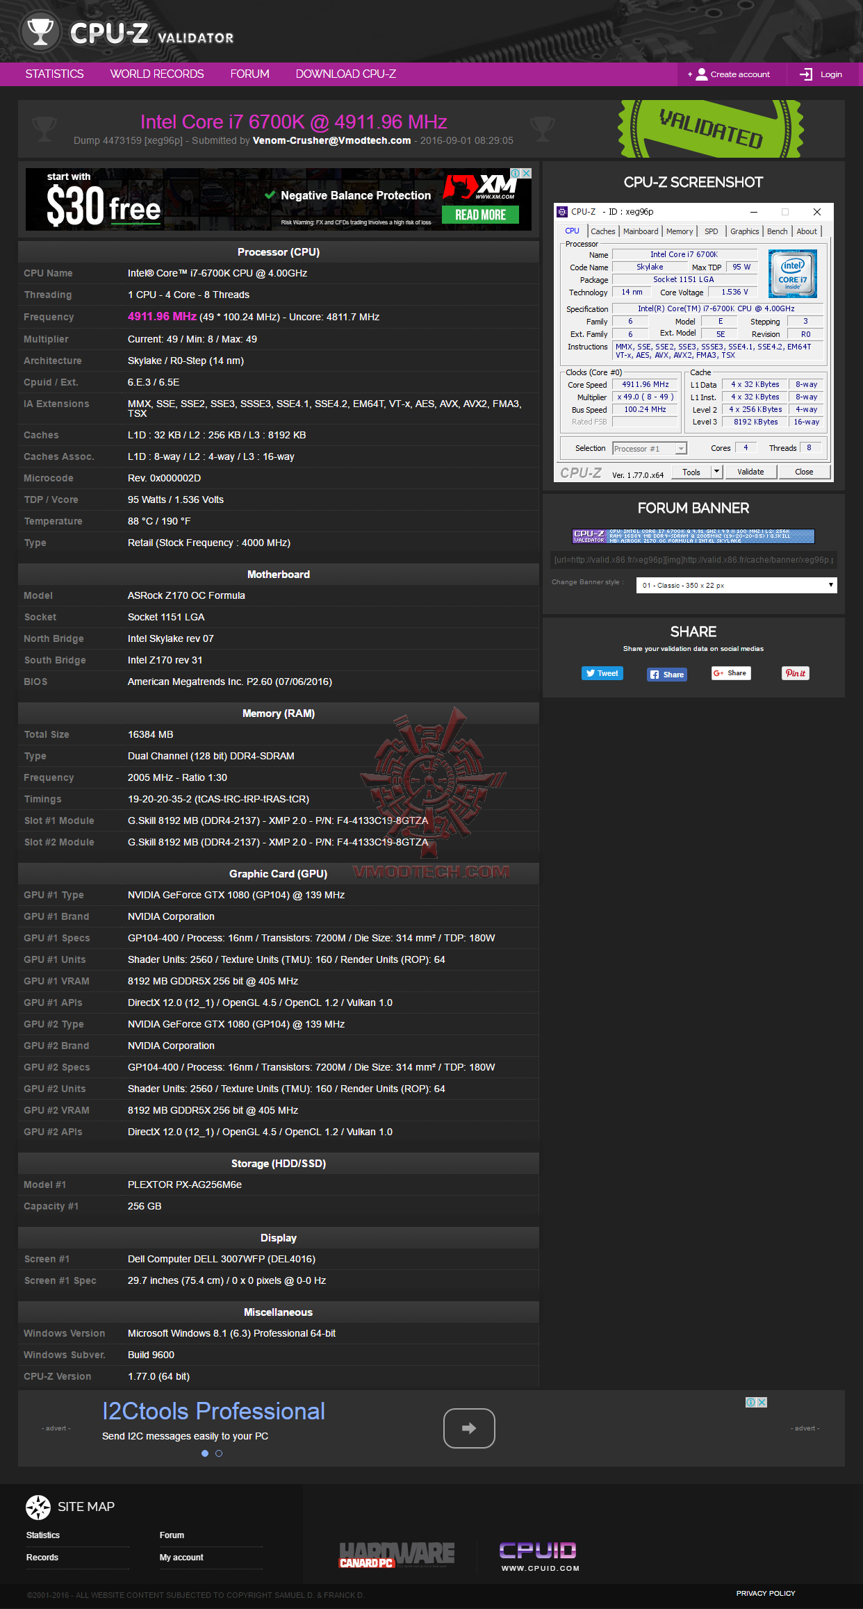The height and width of the screenshot is (1609, 863).
Task: Click the Google+ Share button
Action: click(x=731, y=673)
